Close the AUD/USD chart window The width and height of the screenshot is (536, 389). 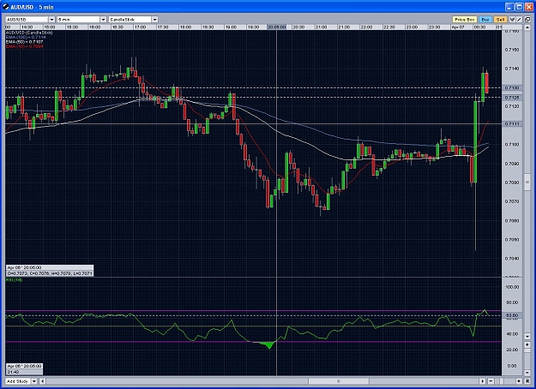coord(528,7)
